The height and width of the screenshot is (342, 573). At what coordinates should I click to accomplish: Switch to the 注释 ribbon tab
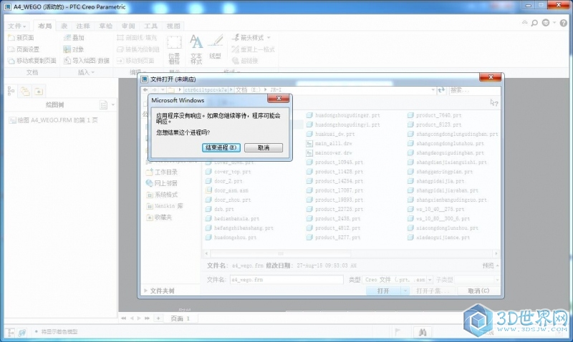[83, 26]
